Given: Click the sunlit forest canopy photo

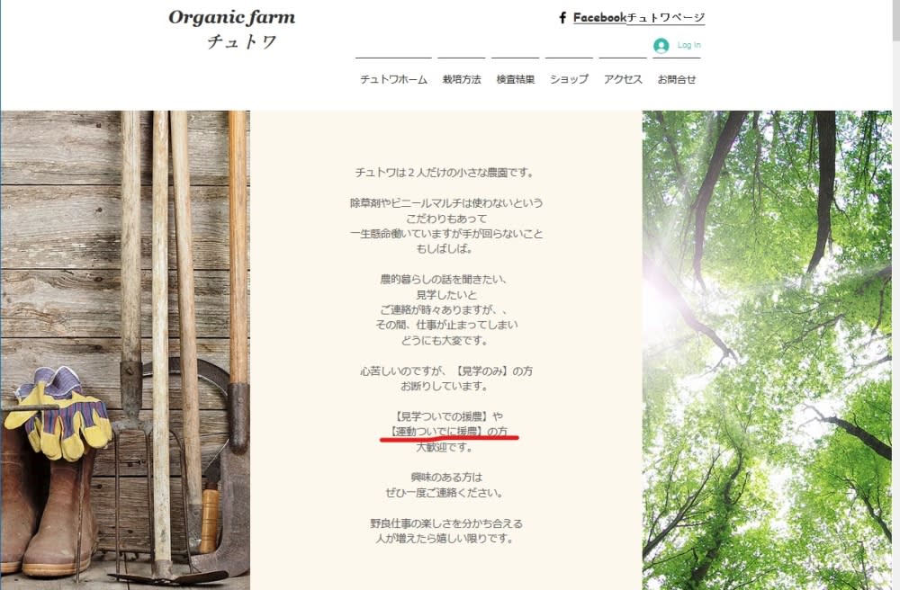Looking at the screenshot, I should [x=767, y=350].
